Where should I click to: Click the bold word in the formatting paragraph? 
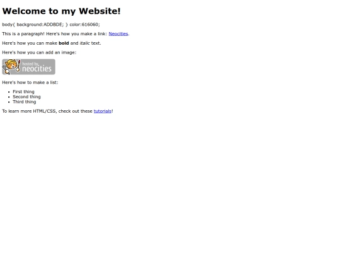tap(64, 43)
